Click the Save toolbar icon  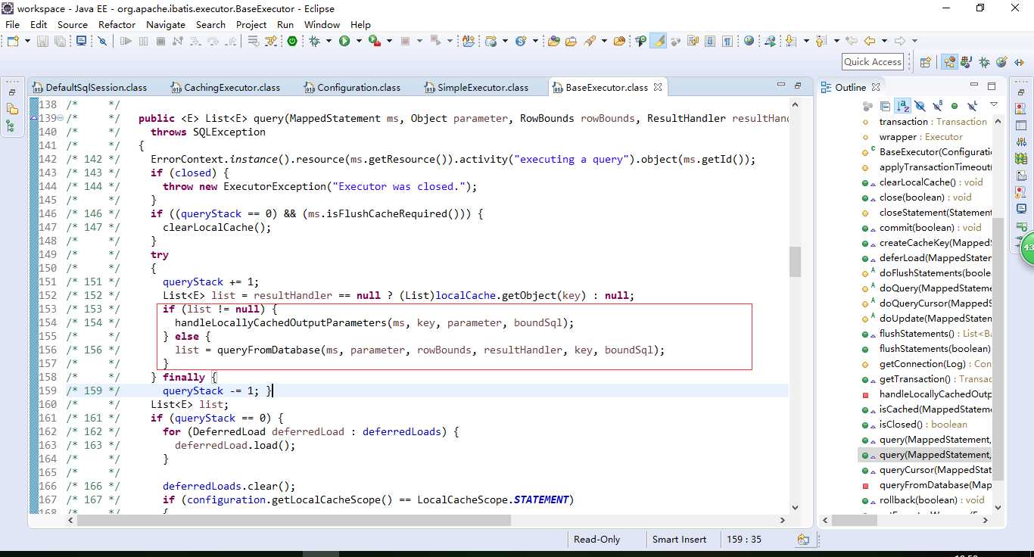coord(42,41)
